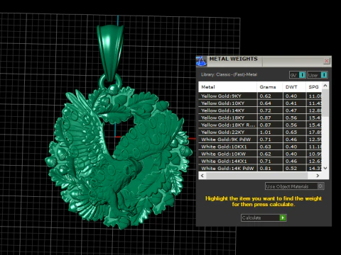
Task: Select the Yellow Gold:14KY row
Action: (260, 110)
